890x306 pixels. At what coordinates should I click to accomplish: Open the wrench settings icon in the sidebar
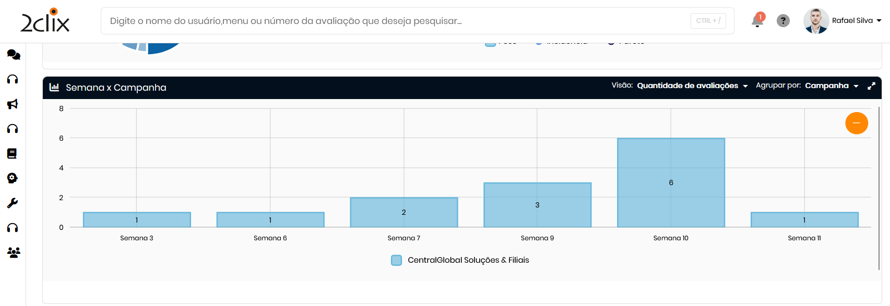coord(13,203)
